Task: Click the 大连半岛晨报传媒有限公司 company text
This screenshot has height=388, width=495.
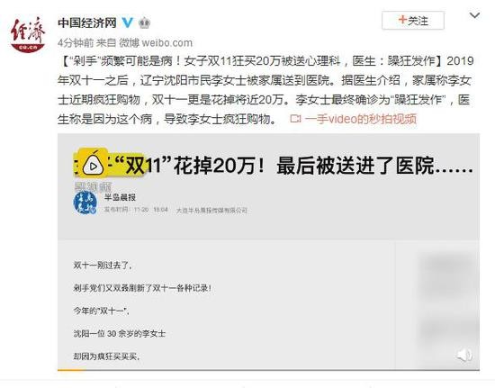Action: click(211, 211)
